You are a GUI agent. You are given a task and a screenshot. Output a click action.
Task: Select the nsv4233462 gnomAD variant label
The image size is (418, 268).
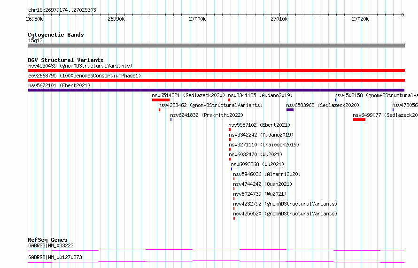(210, 105)
